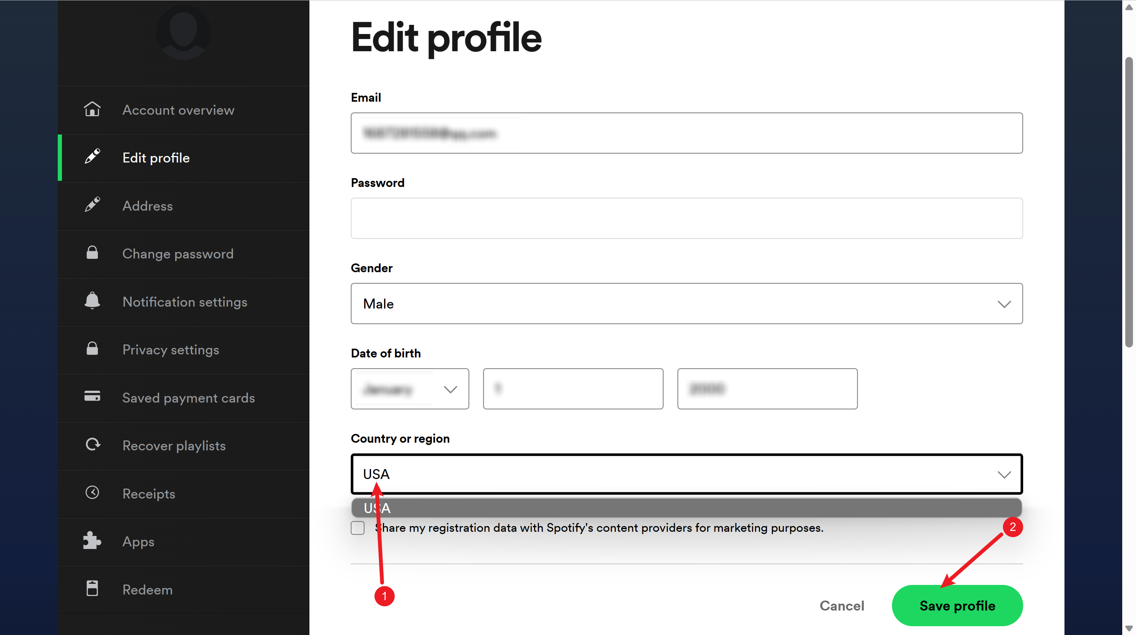The width and height of the screenshot is (1136, 635).
Task: Open the Gender dropdown showing Male
Action: tap(686, 304)
